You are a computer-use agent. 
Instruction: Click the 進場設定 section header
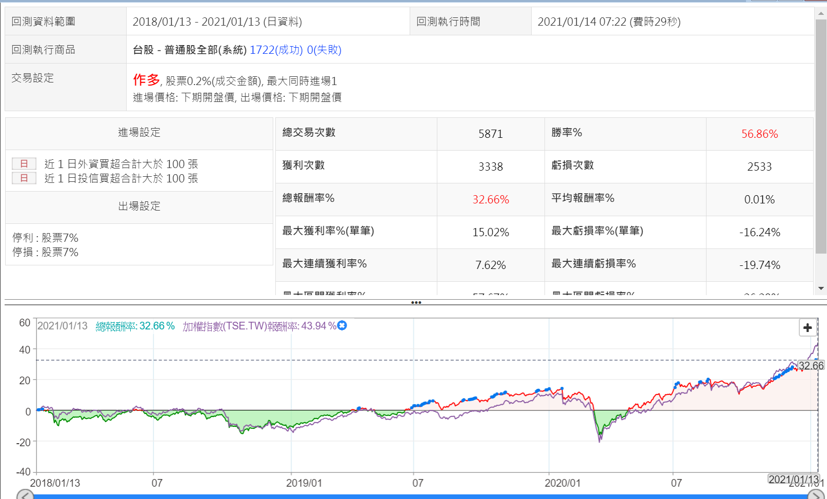pyautogui.click(x=139, y=133)
